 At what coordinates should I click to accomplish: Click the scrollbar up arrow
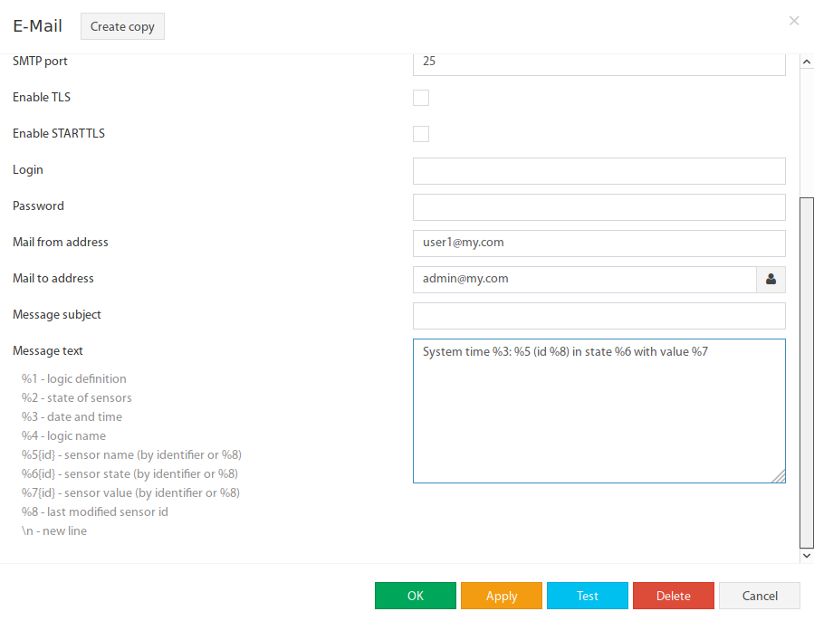click(x=806, y=62)
